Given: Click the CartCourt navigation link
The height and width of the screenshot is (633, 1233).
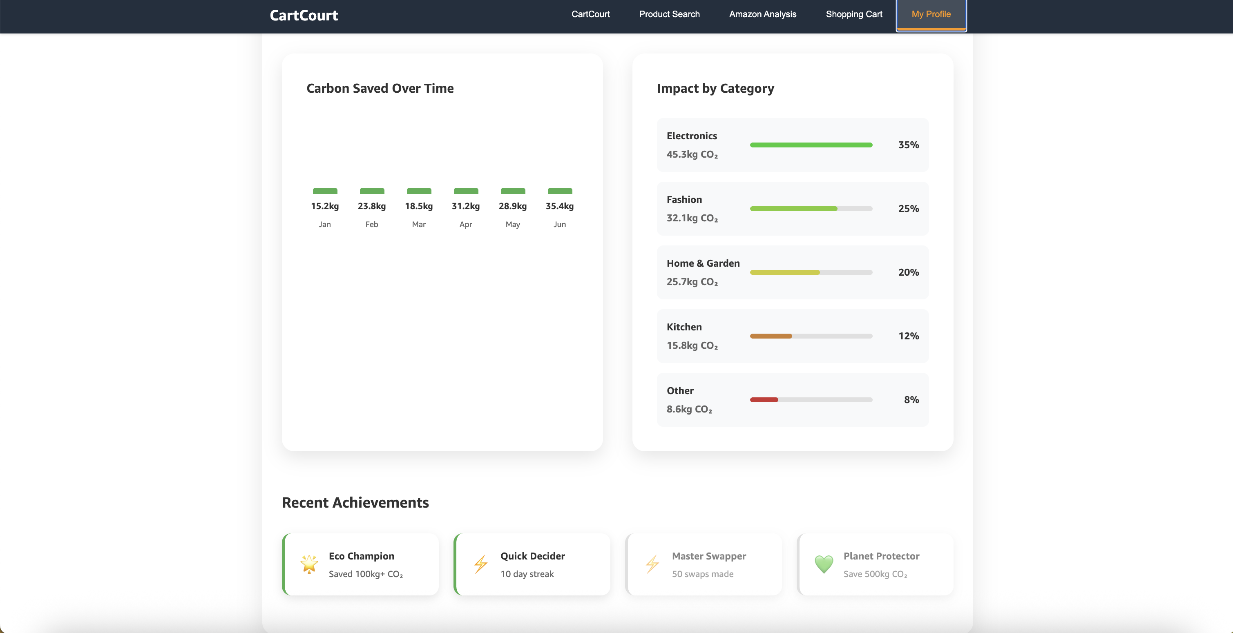Looking at the screenshot, I should click(x=590, y=14).
